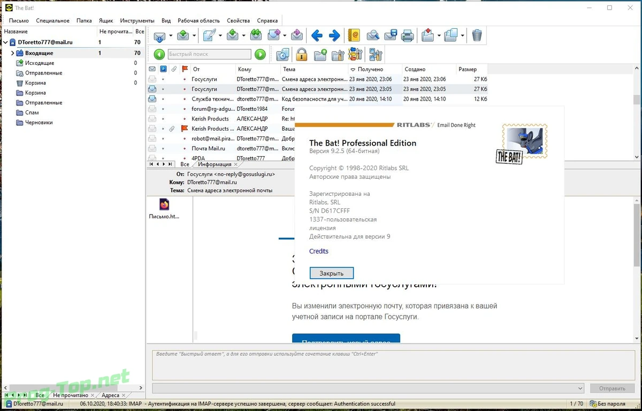
Task: Click the Create new folder icon
Action: click(x=320, y=54)
